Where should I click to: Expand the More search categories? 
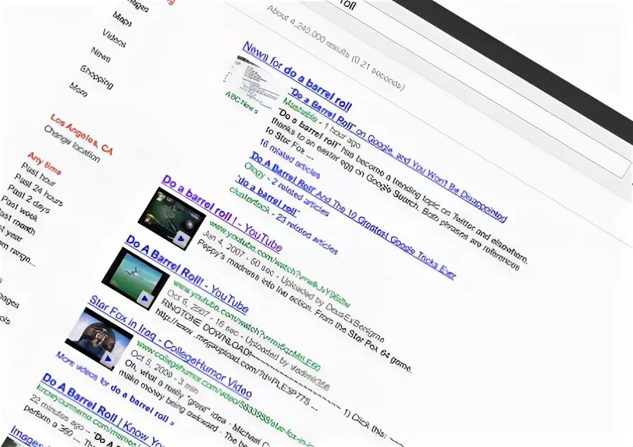click(x=78, y=89)
